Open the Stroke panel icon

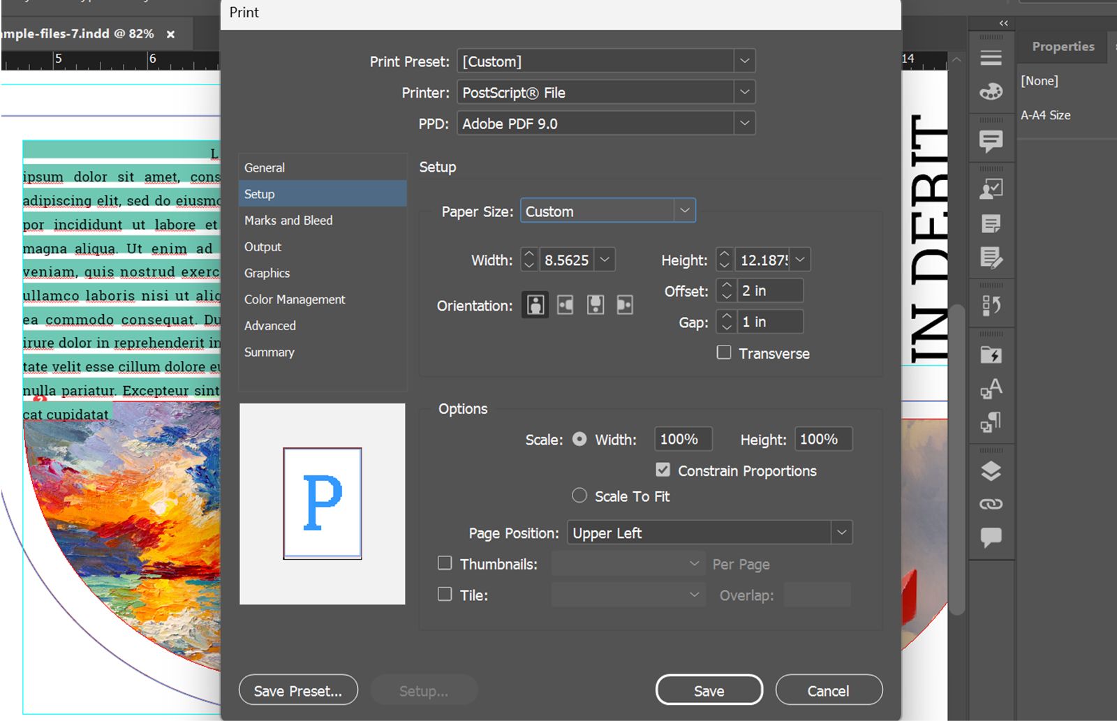tap(991, 57)
